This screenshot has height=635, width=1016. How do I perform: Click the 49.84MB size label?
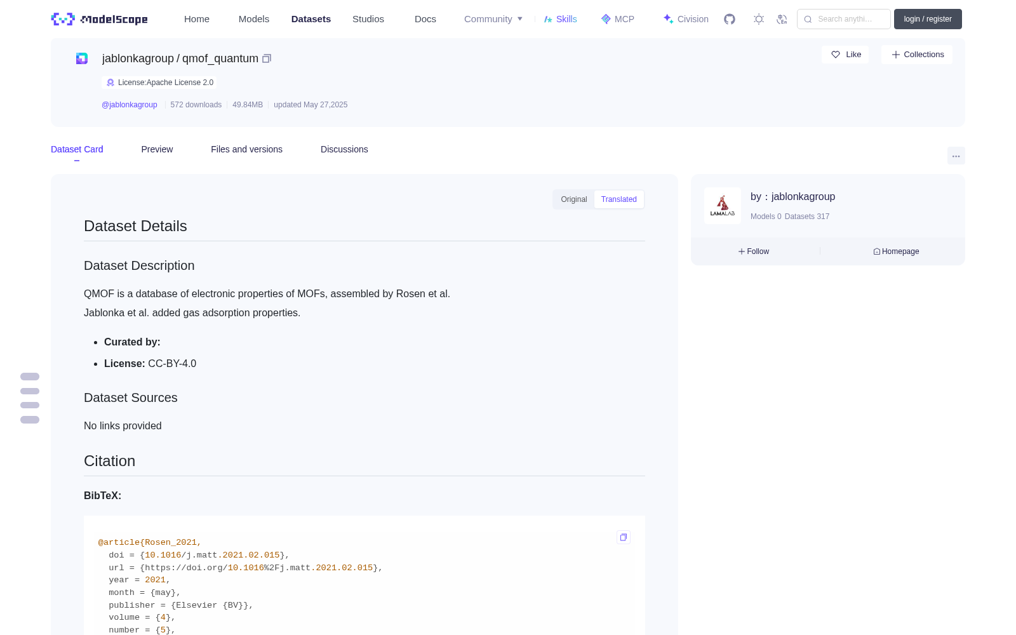[x=248, y=105]
